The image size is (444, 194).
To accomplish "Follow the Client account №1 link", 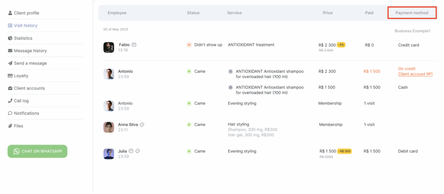I will (415, 74).
